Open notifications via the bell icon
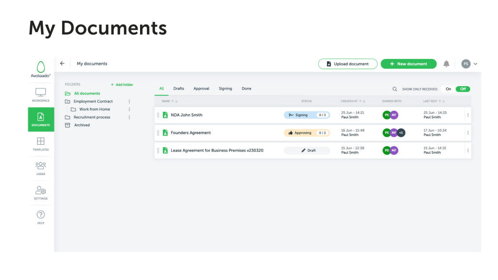Image resolution: width=498 pixels, height=280 pixels. pos(446,64)
